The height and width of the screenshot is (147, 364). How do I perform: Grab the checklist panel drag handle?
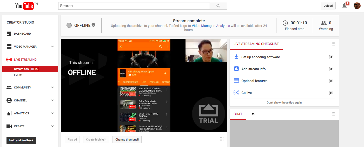(334, 44)
